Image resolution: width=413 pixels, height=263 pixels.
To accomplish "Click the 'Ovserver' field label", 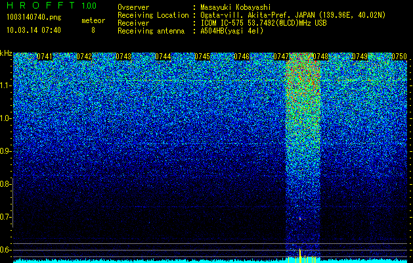I will tap(133, 7).
